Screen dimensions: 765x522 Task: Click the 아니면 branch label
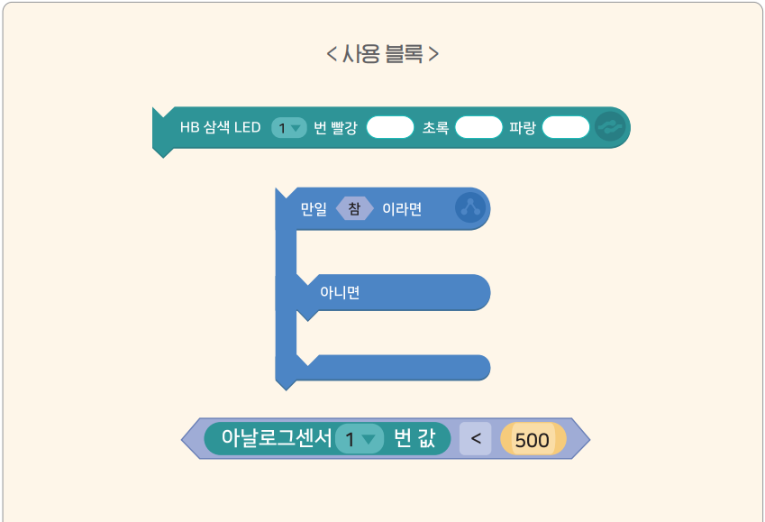pos(340,292)
